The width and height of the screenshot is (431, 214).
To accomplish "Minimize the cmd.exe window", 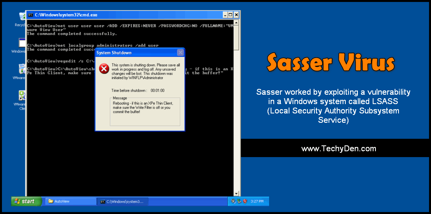I will point(225,15).
